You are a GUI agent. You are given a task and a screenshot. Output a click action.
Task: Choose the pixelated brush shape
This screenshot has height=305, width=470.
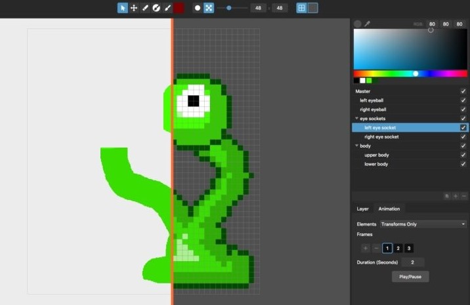point(209,8)
